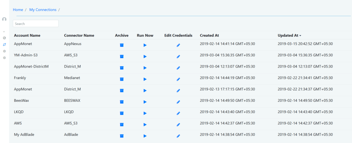Click the AdBlade connector name cell
The image size is (352, 143).
71,134
